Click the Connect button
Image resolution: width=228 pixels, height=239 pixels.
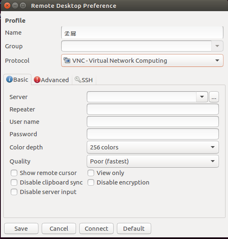(x=96, y=229)
